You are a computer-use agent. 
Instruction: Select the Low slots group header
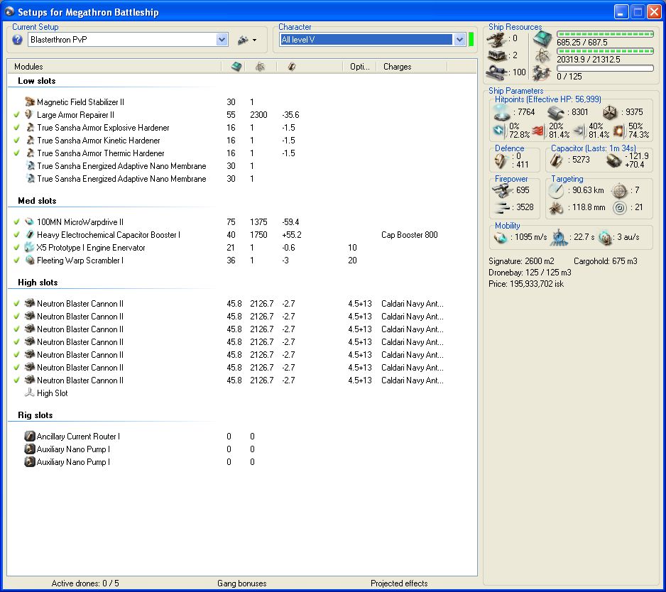click(x=36, y=81)
